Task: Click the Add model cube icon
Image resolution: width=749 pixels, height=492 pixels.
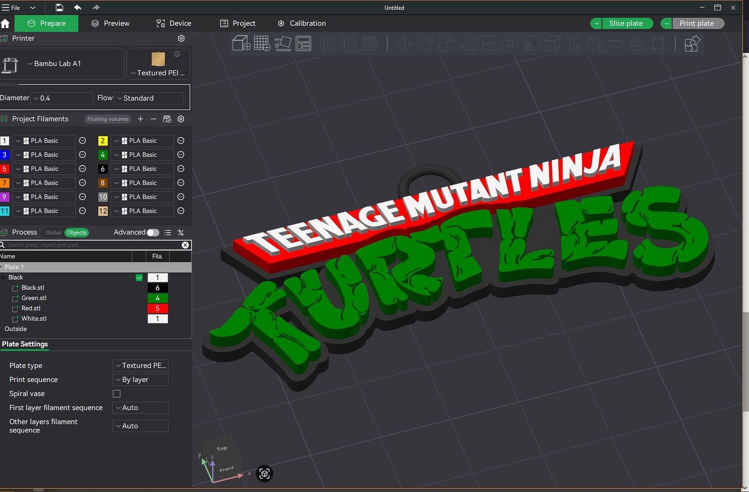Action: pyautogui.click(x=242, y=43)
